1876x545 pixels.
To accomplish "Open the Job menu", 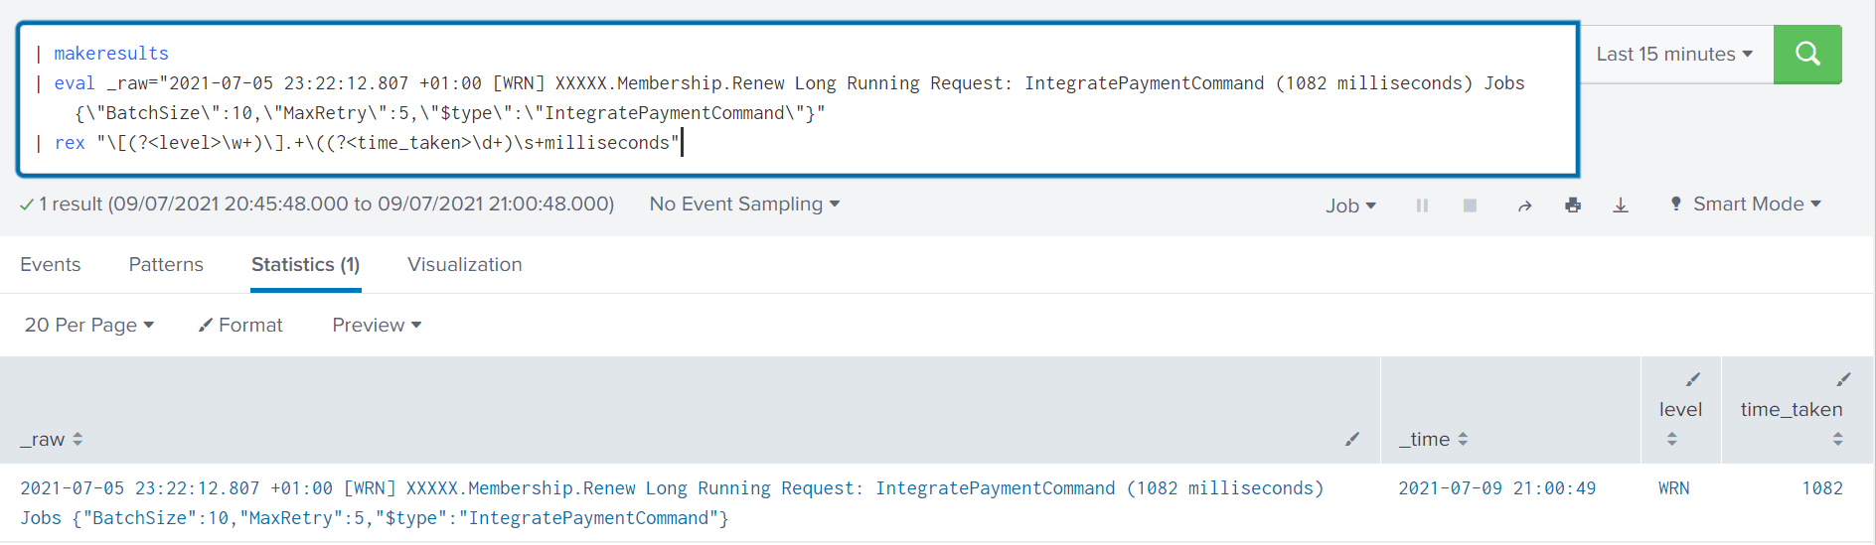I will pyautogui.click(x=1350, y=205).
